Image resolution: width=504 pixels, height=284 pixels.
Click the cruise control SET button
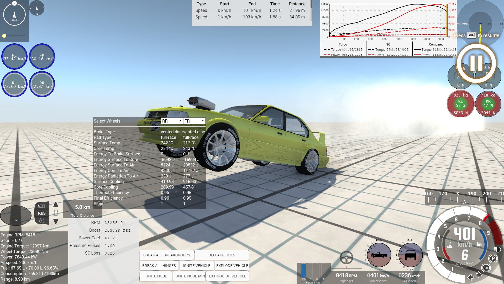pos(42,206)
